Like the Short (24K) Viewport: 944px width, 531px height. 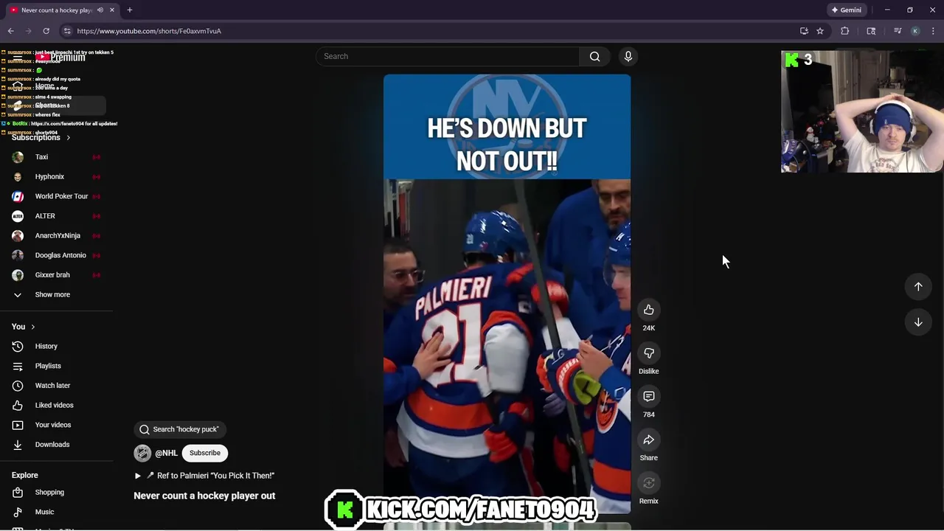[x=649, y=310]
